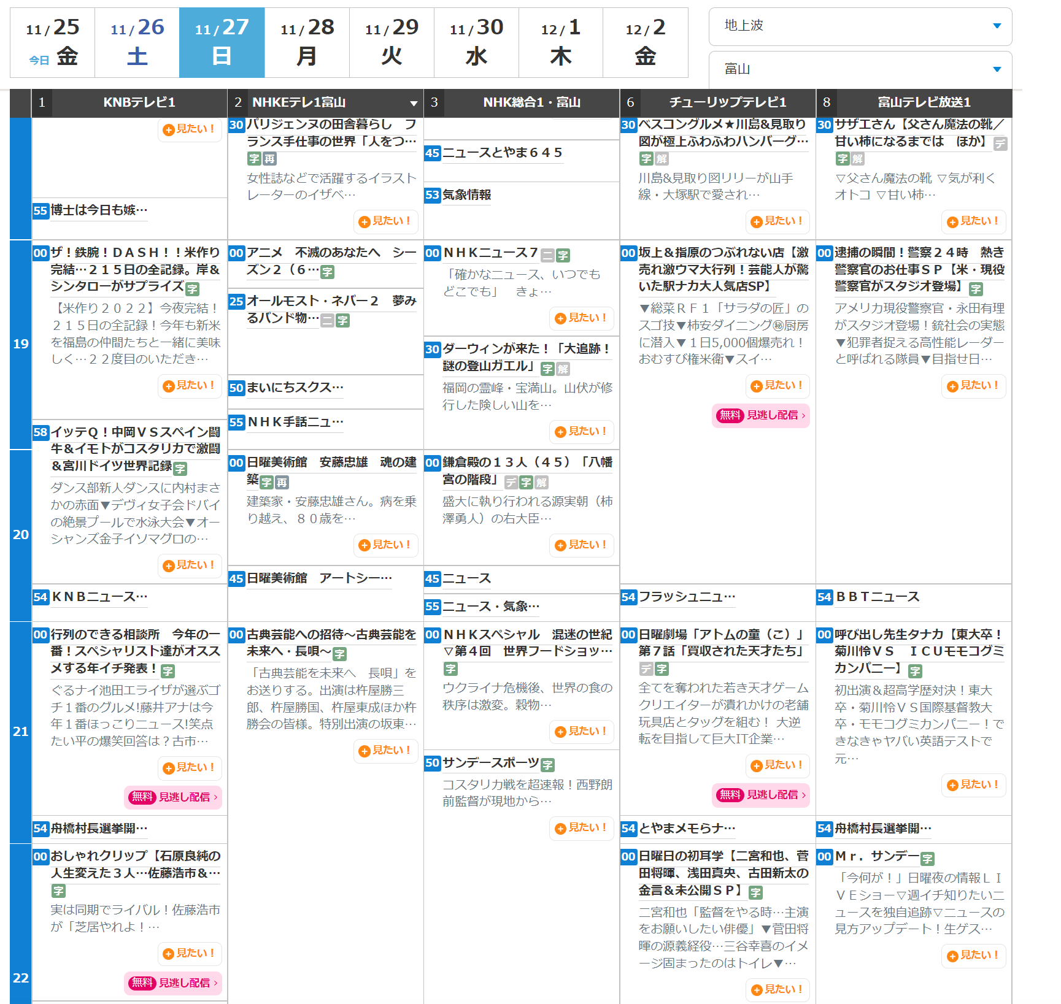Open 見逃し配信 for つぶれない店

click(x=761, y=416)
